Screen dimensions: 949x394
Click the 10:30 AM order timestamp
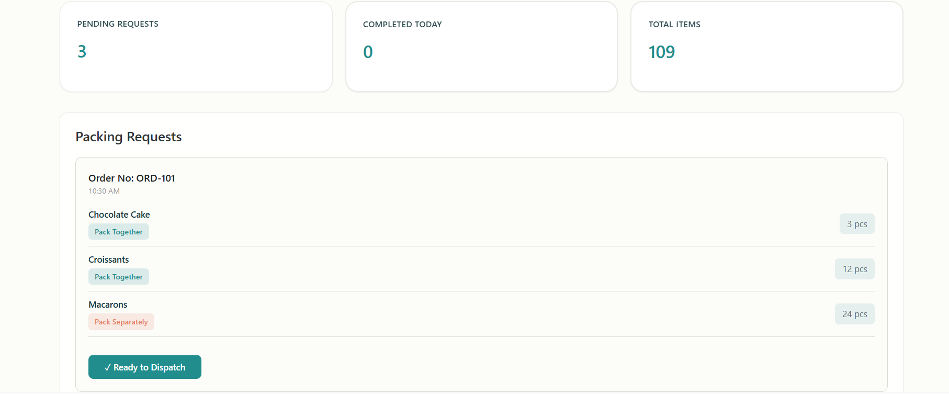coord(104,191)
